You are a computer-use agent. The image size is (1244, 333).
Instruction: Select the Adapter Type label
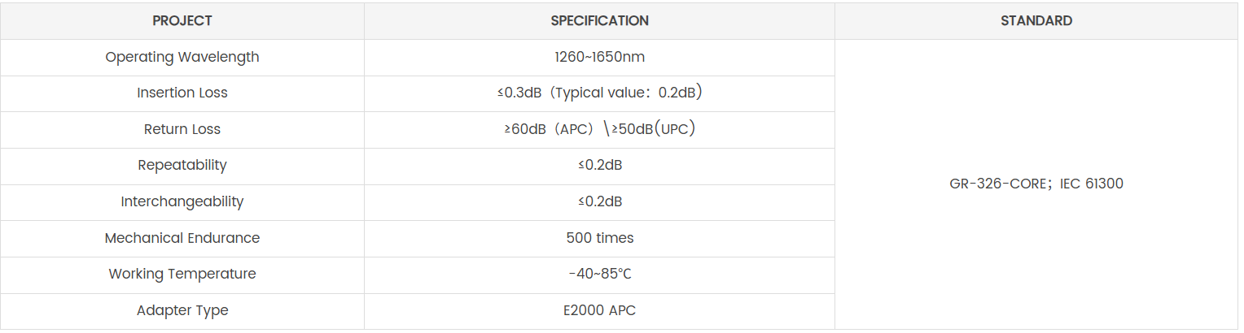point(182,310)
